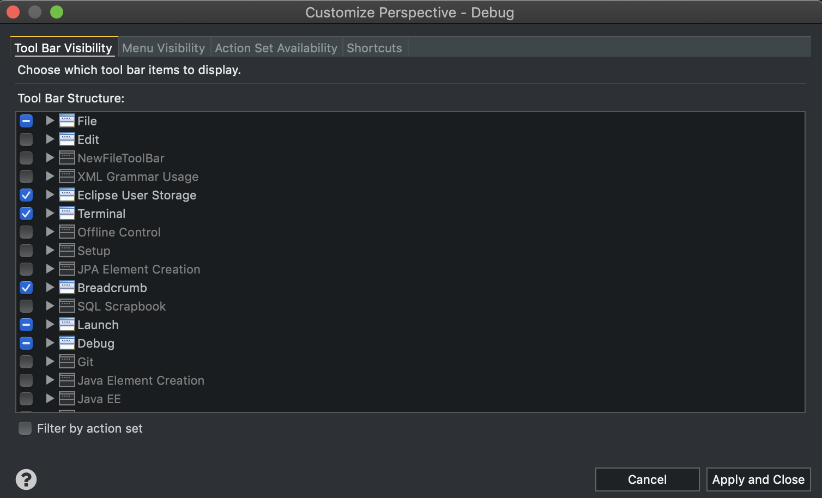Screen dimensions: 822x498
Task: Switch to the Menu Visibility tab
Action: click(x=164, y=48)
